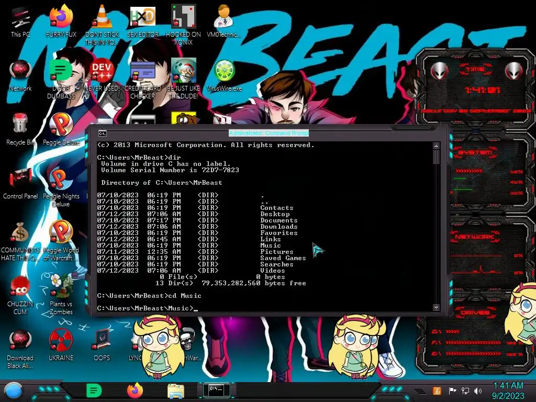This screenshot has width=536, height=402.
Task: Click the TIME header in clock gadget
Action: coord(475,70)
